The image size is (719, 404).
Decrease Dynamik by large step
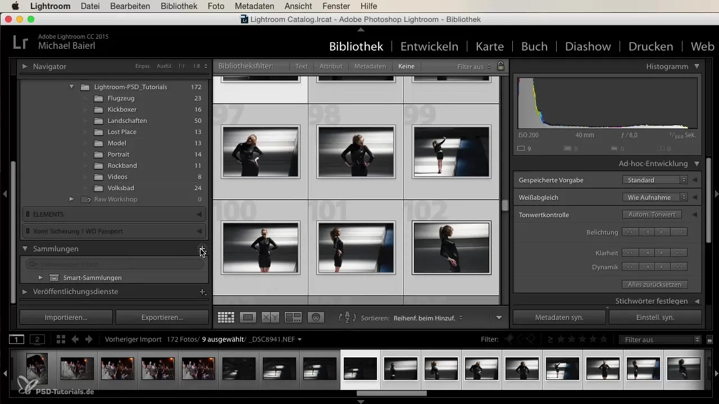[x=631, y=267]
